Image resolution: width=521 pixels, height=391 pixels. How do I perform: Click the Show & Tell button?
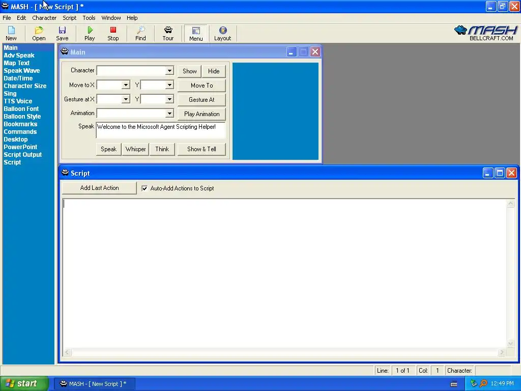201,149
